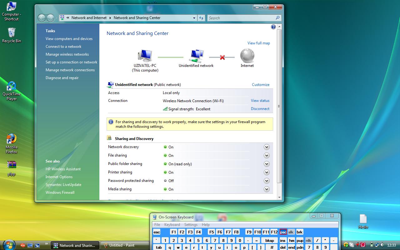This screenshot has height=250, width=400.
Task: Toggle the nlk num lock key
Action: (308, 240)
